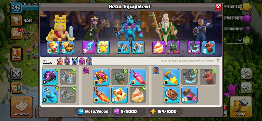262x121 pixels.
Task: Select the checked Hog Rider Puppet equipment
Action: coord(208,77)
